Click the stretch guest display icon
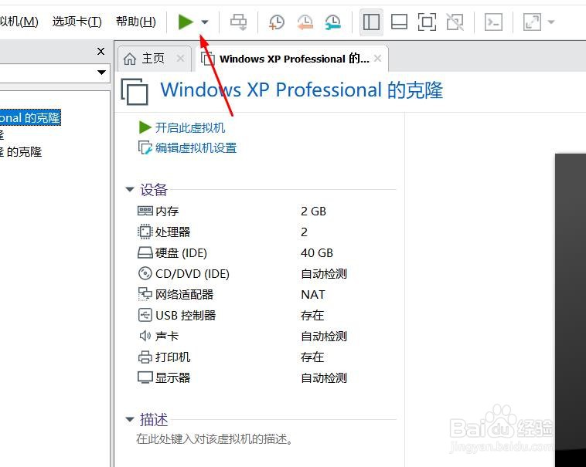The image size is (586, 467). (x=532, y=22)
